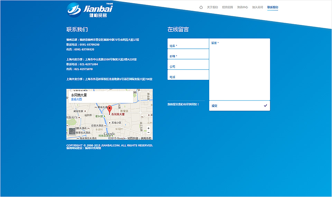This screenshot has width=332, height=197.
Task: Open the 关于我们 menu item
Action: click(x=212, y=7)
